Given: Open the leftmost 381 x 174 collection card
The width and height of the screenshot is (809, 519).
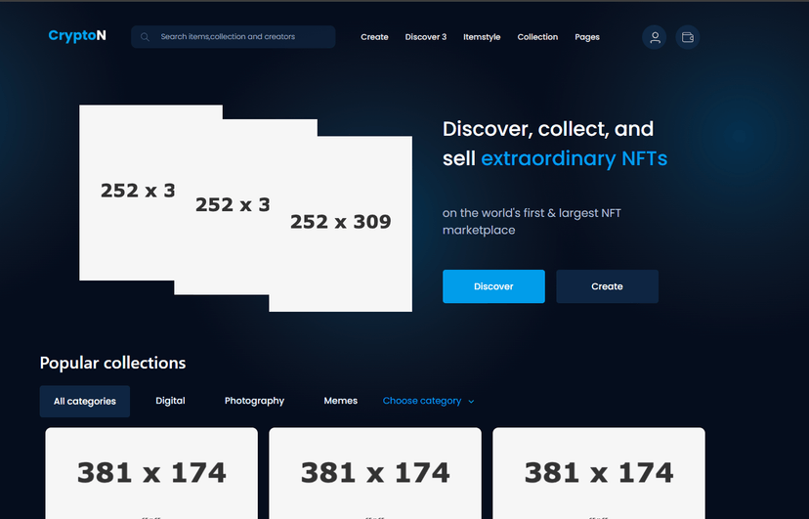Looking at the screenshot, I should pos(151,473).
